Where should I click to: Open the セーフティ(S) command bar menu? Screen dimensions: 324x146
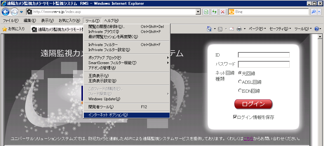pyautogui.click(x=280, y=29)
